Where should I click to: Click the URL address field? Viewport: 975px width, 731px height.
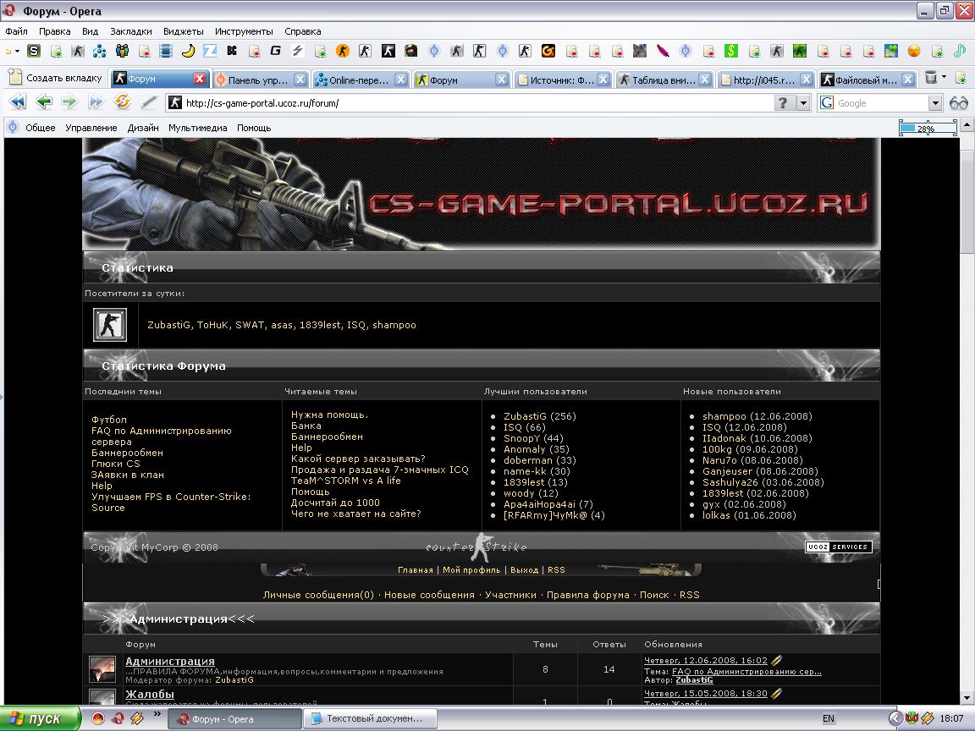pos(470,103)
